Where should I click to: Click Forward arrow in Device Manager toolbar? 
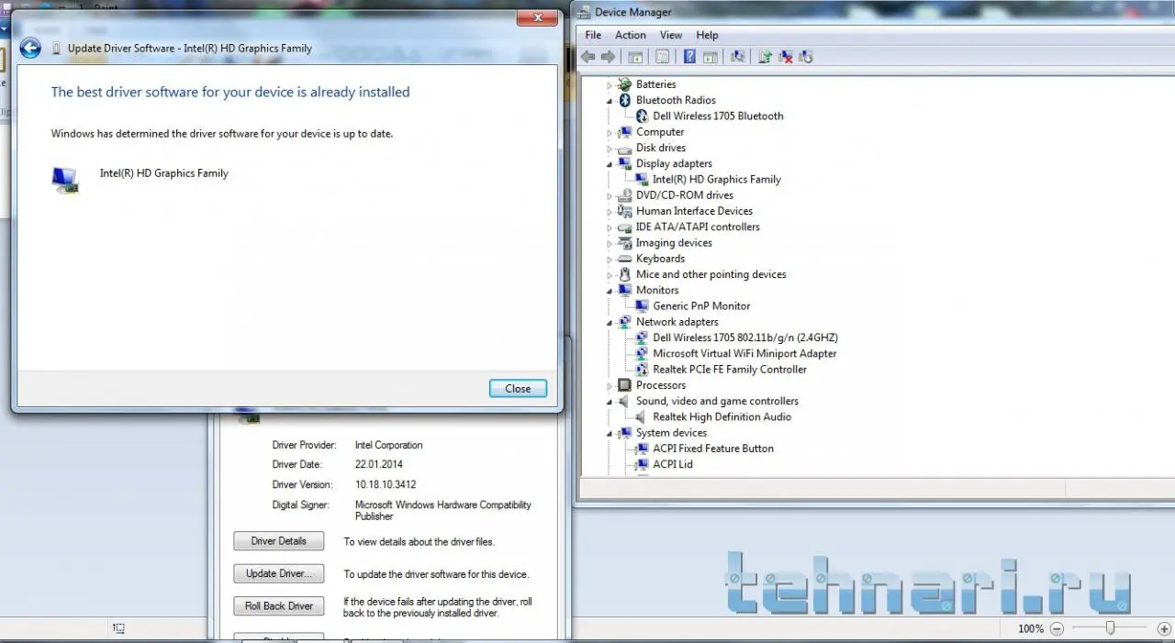pos(607,57)
